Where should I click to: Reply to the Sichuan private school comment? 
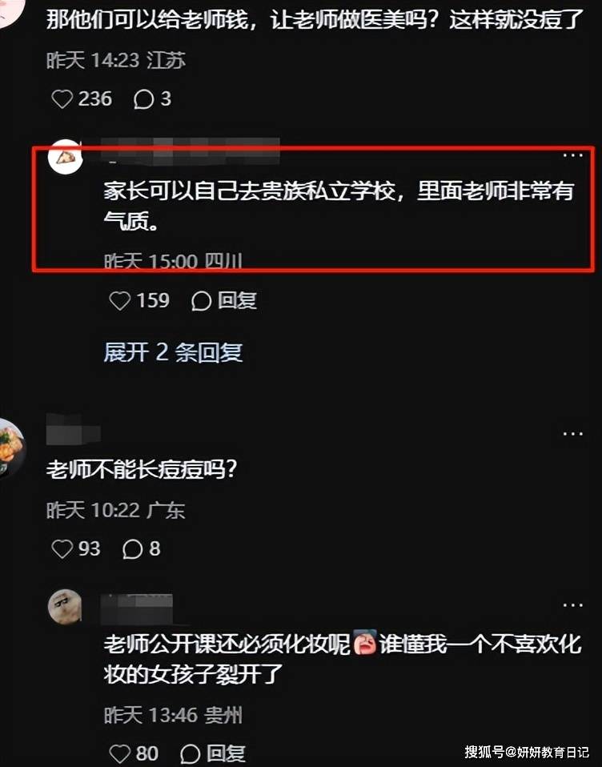tap(224, 300)
